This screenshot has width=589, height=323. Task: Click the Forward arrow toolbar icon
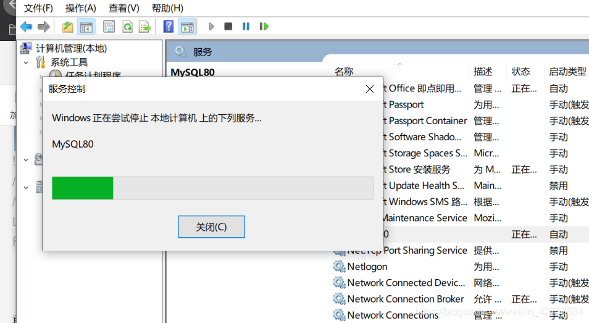coord(44,27)
